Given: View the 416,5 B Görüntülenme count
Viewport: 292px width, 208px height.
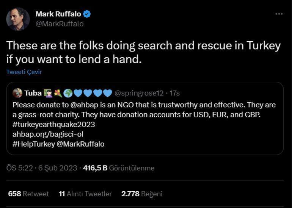Looking at the screenshot, I should pos(119,168).
